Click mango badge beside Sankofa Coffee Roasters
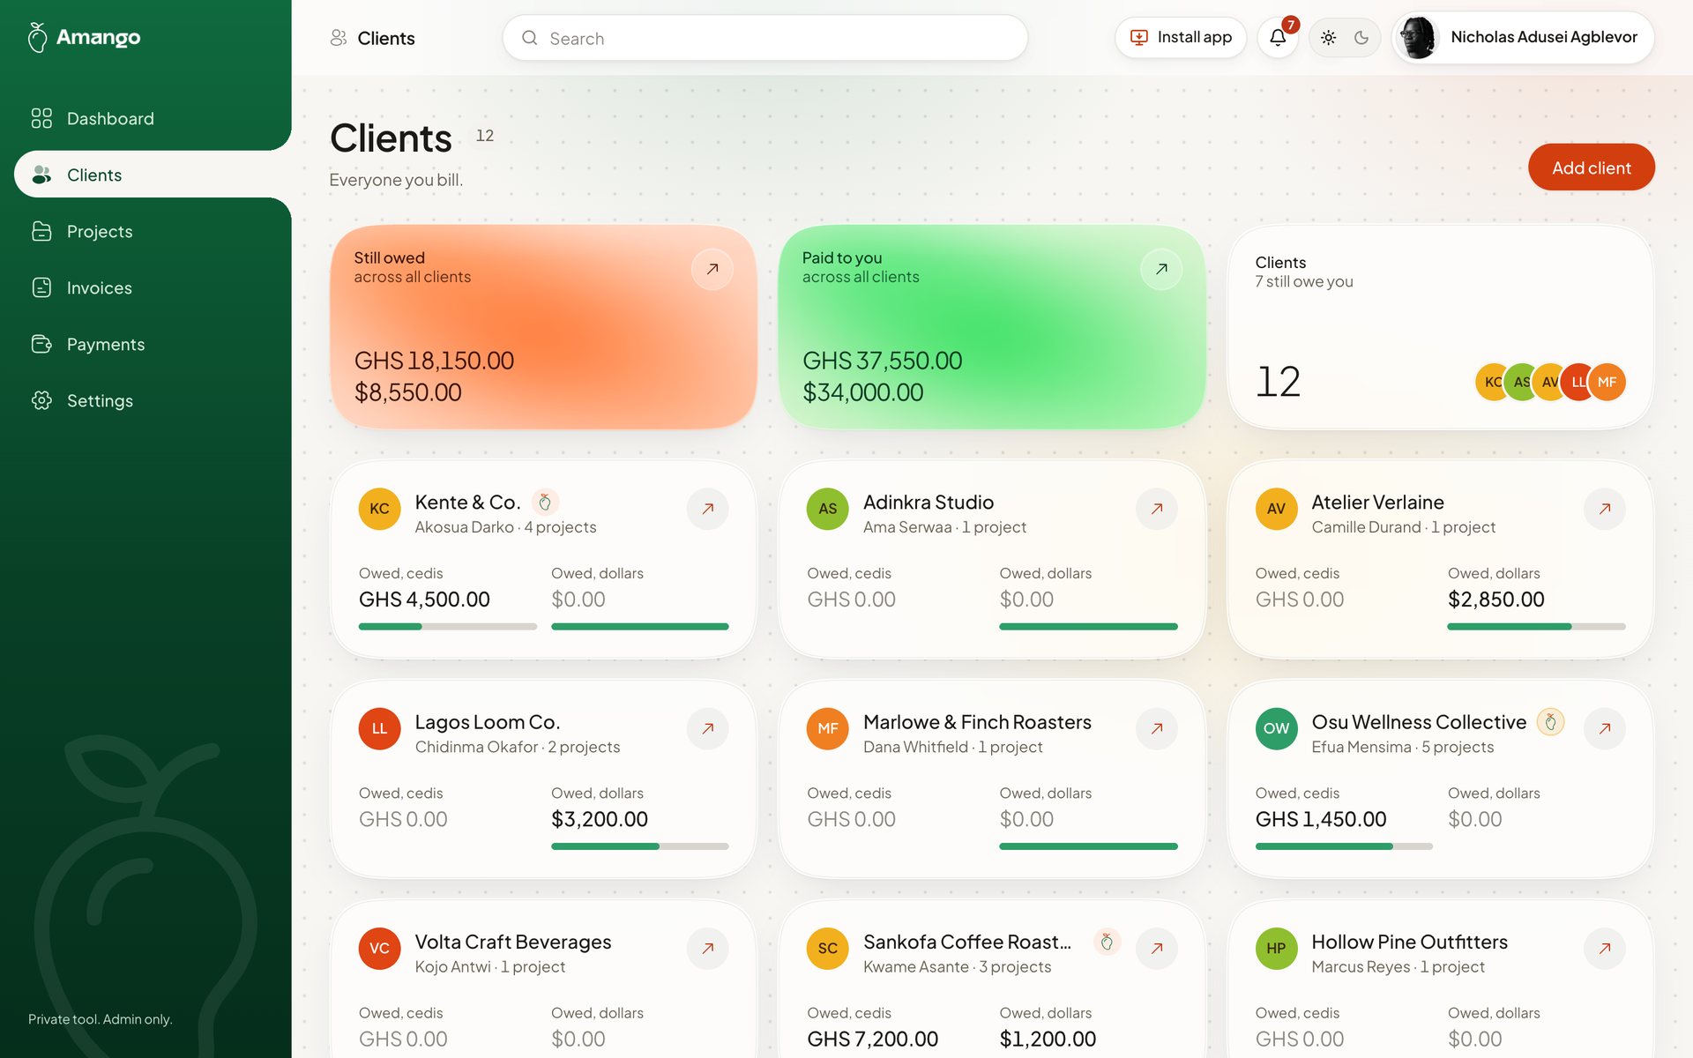 (1107, 942)
